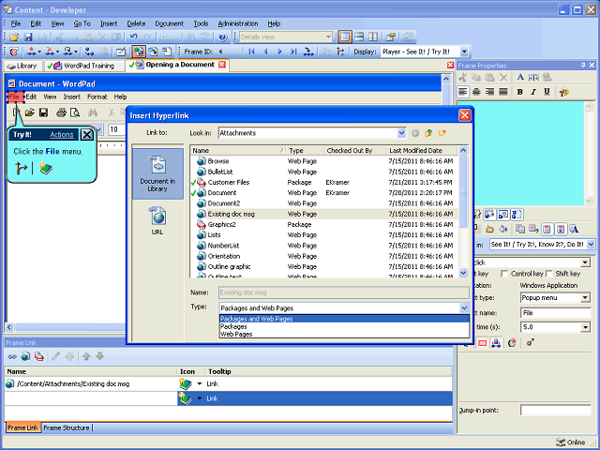Go to the previous frame arrow
Image resolution: width=600 pixels, height=450 pixels.
pyautogui.click(x=265, y=52)
